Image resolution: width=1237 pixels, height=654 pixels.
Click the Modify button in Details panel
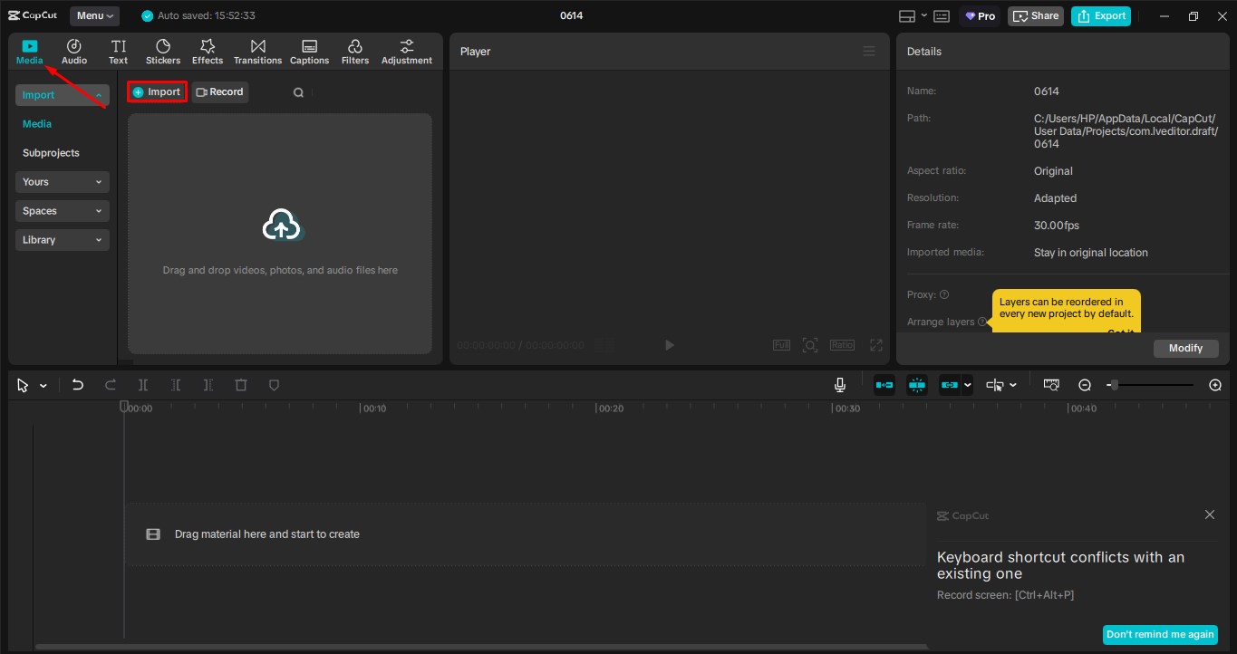[1185, 348]
